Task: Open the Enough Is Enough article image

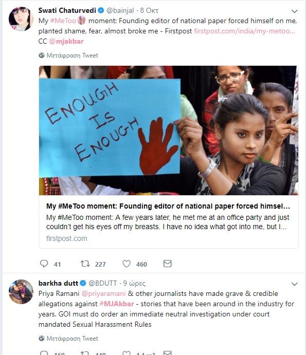Action: tap(169, 130)
